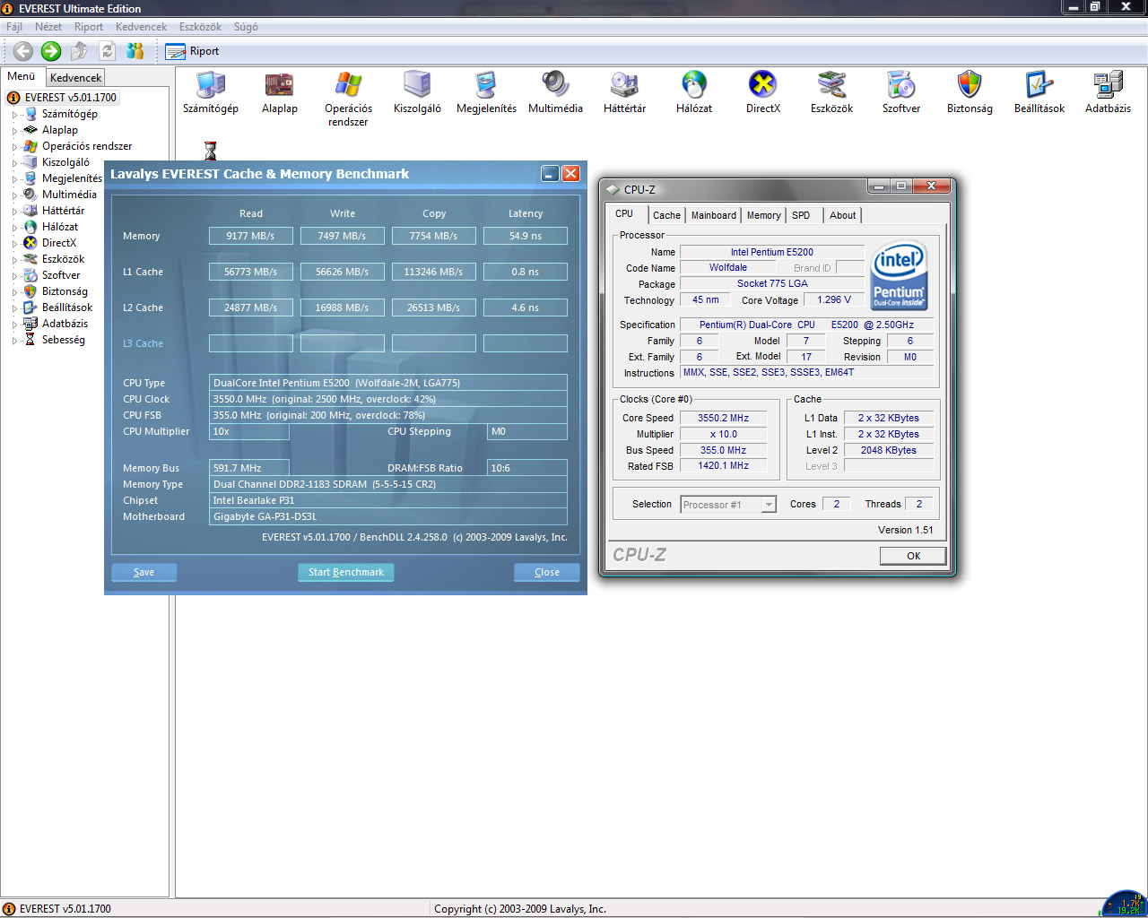Click the Motherboard Gigabyte GA-P31-DS3L value

tap(388, 516)
